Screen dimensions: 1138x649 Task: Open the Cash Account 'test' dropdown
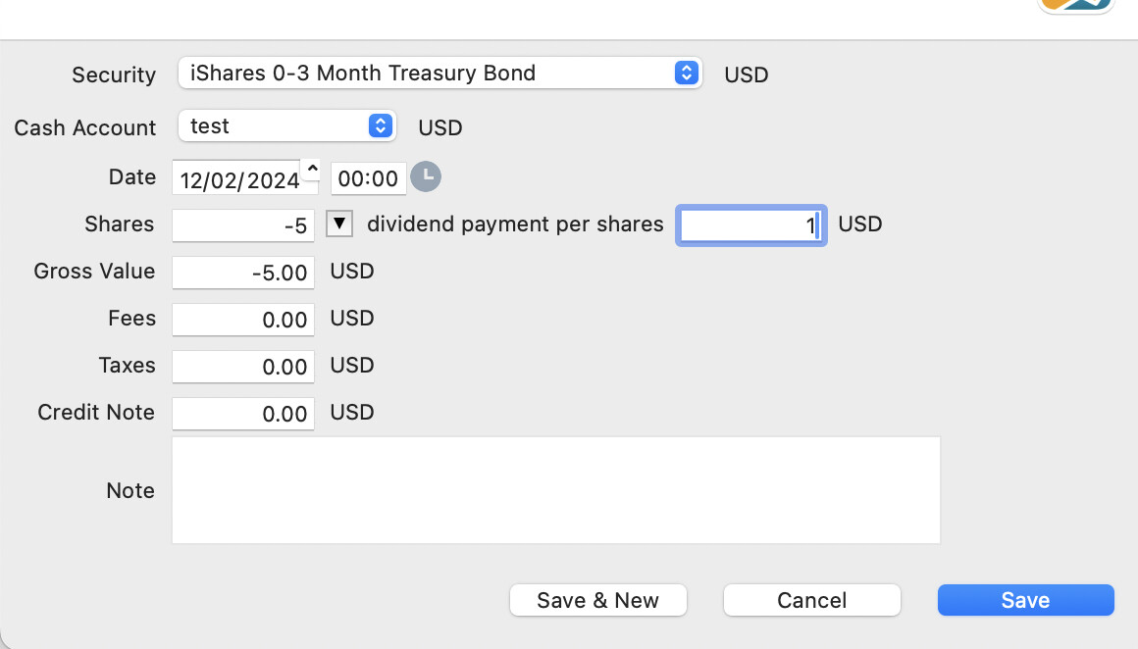click(286, 125)
